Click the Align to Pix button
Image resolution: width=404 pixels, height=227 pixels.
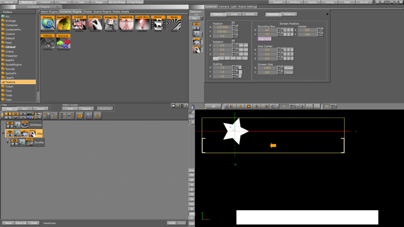265,39
